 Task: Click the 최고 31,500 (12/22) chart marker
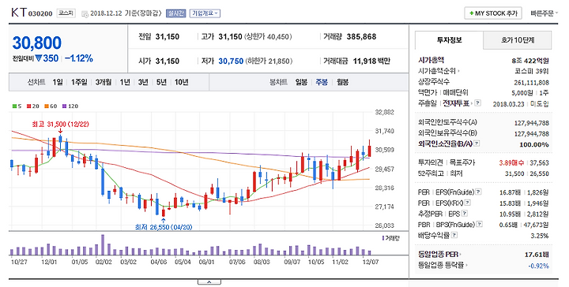pos(60,125)
